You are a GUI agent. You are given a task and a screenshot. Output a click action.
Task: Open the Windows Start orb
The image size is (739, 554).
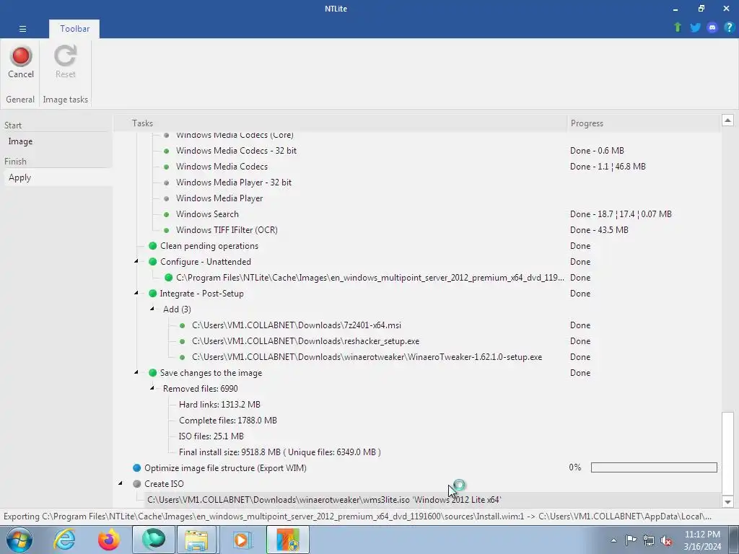19,540
